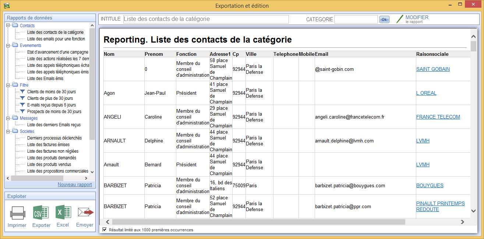The width and height of the screenshot is (484, 239).
Task: Click the email barbizet.patricia@bouygues.com
Action: coord(350,185)
